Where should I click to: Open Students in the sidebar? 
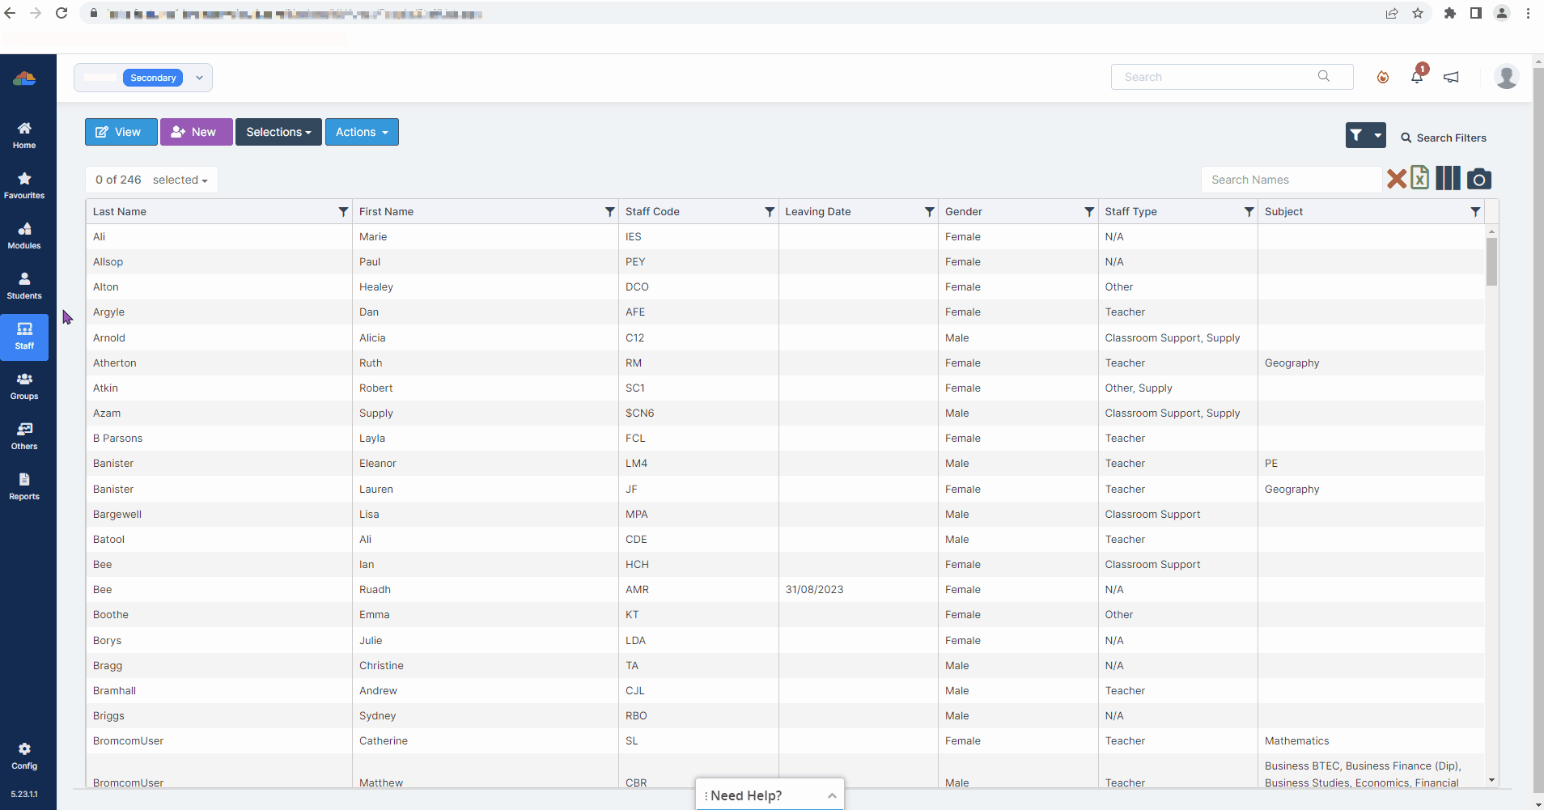(24, 286)
